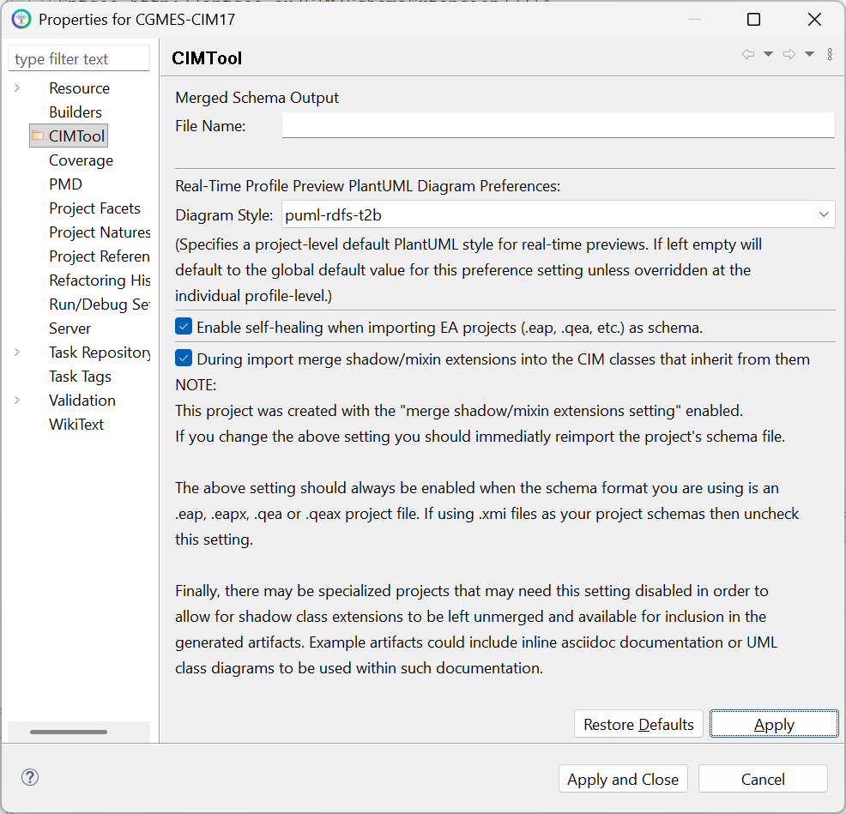Select Refactoring History in the tree

[100, 280]
